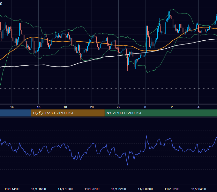Click the 11/1 14:00 date label
This screenshot has height=192, width=217.
pyautogui.click(x=12, y=189)
